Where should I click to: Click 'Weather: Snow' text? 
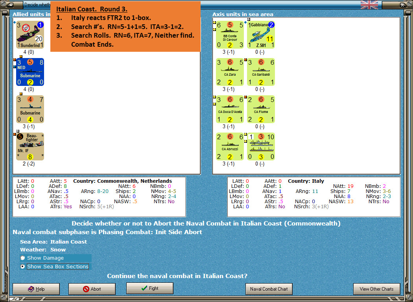coord(43,249)
